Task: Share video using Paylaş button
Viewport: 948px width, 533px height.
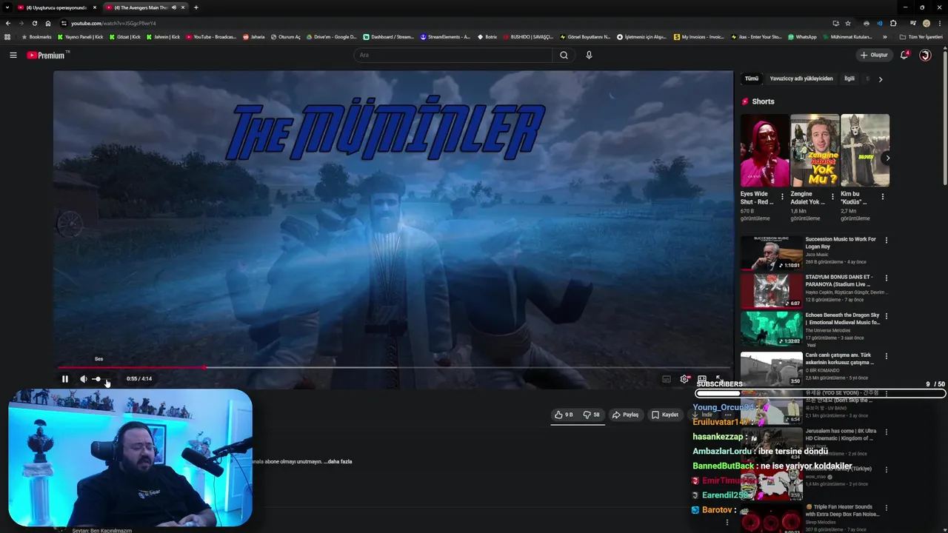Action: pyautogui.click(x=626, y=415)
